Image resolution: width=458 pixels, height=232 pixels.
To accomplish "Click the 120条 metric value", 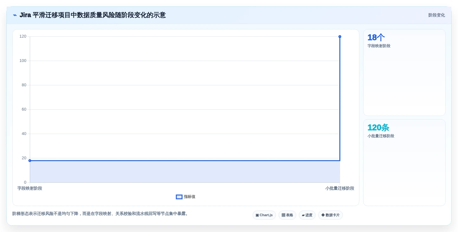I will [378, 127].
